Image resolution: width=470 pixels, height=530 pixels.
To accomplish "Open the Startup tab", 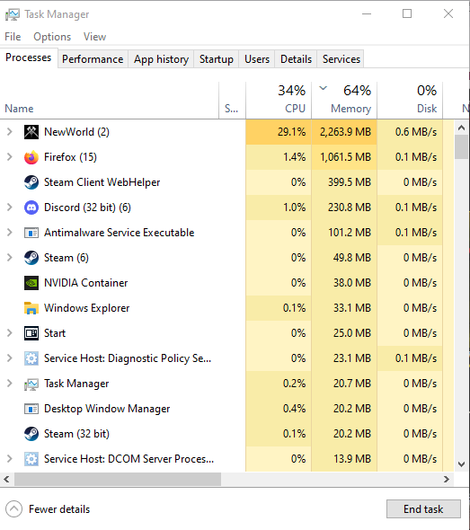I will 216,59.
